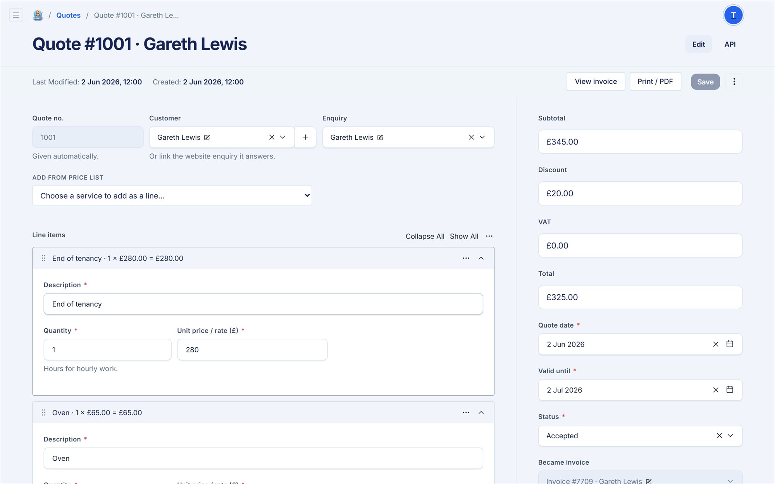Viewport: 775px width, 484px height.
Task: Open the Valid until calendar picker
Action: 730,390
